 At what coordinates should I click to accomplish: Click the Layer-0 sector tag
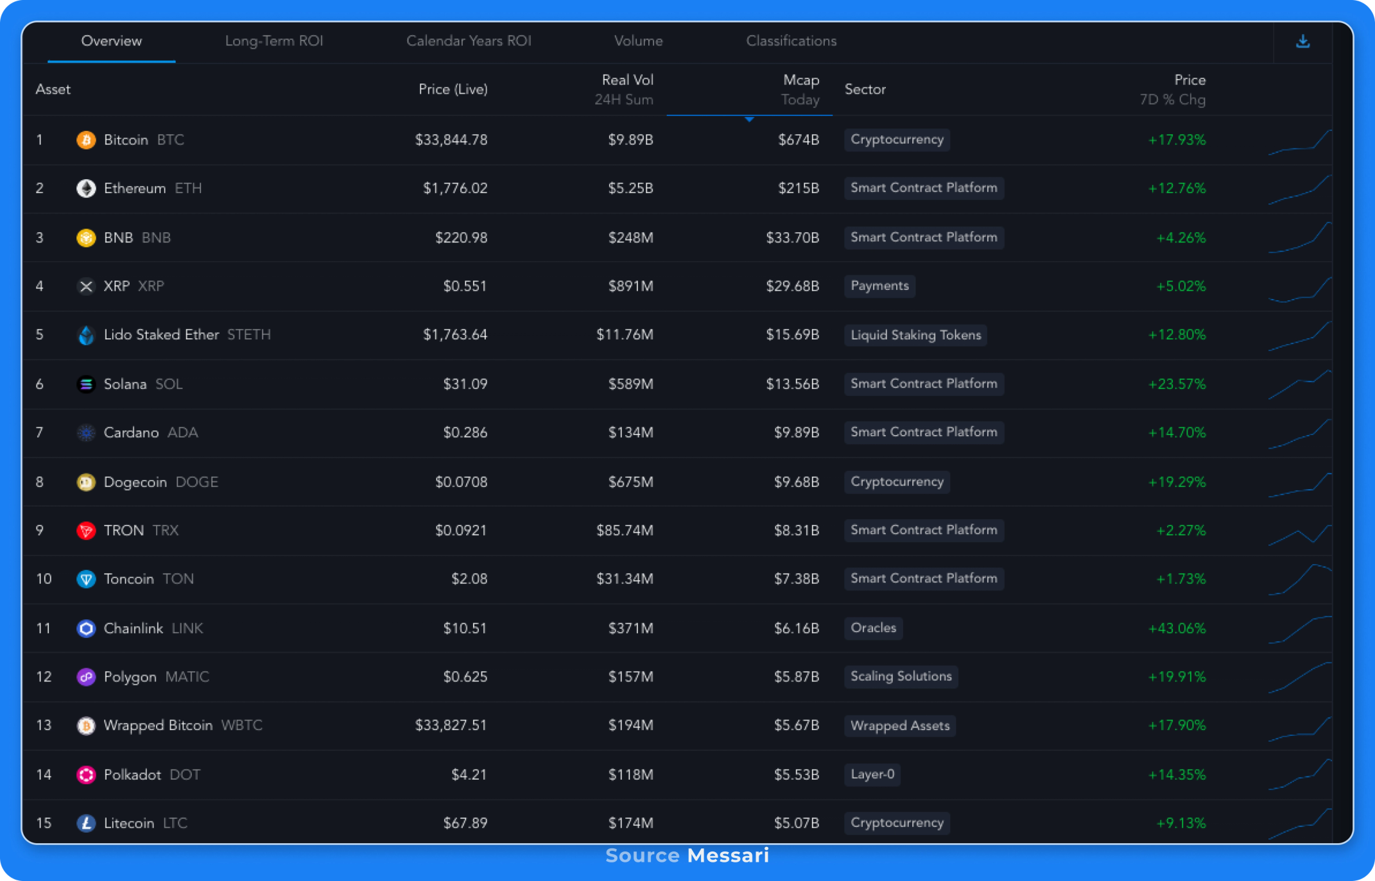pos(872,774)
